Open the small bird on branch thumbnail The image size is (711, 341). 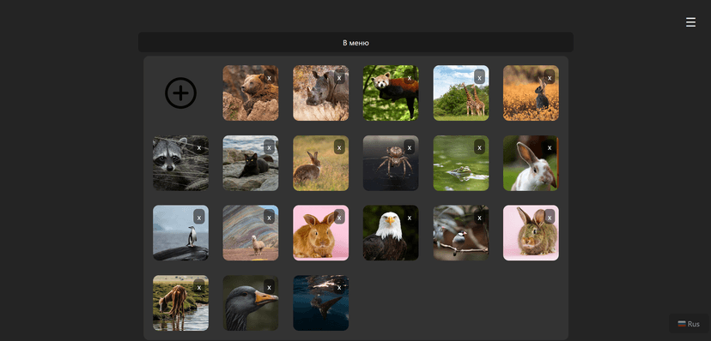(x=461, y=233)
